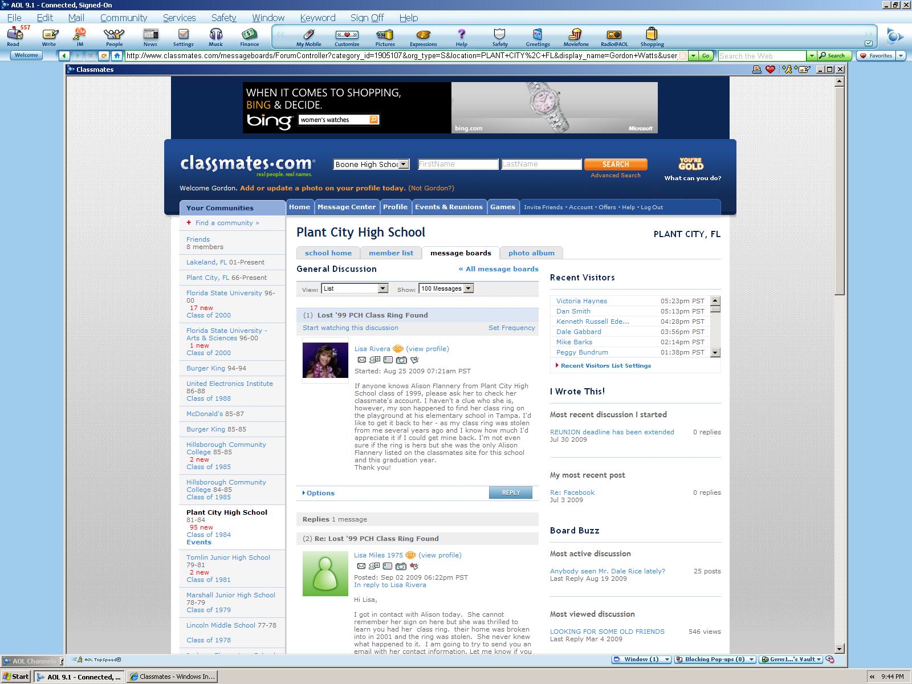This screenshot has height=684, width=912.
Task: Open All message boards link
Action: pyautogui.click(x=499, y=269)
